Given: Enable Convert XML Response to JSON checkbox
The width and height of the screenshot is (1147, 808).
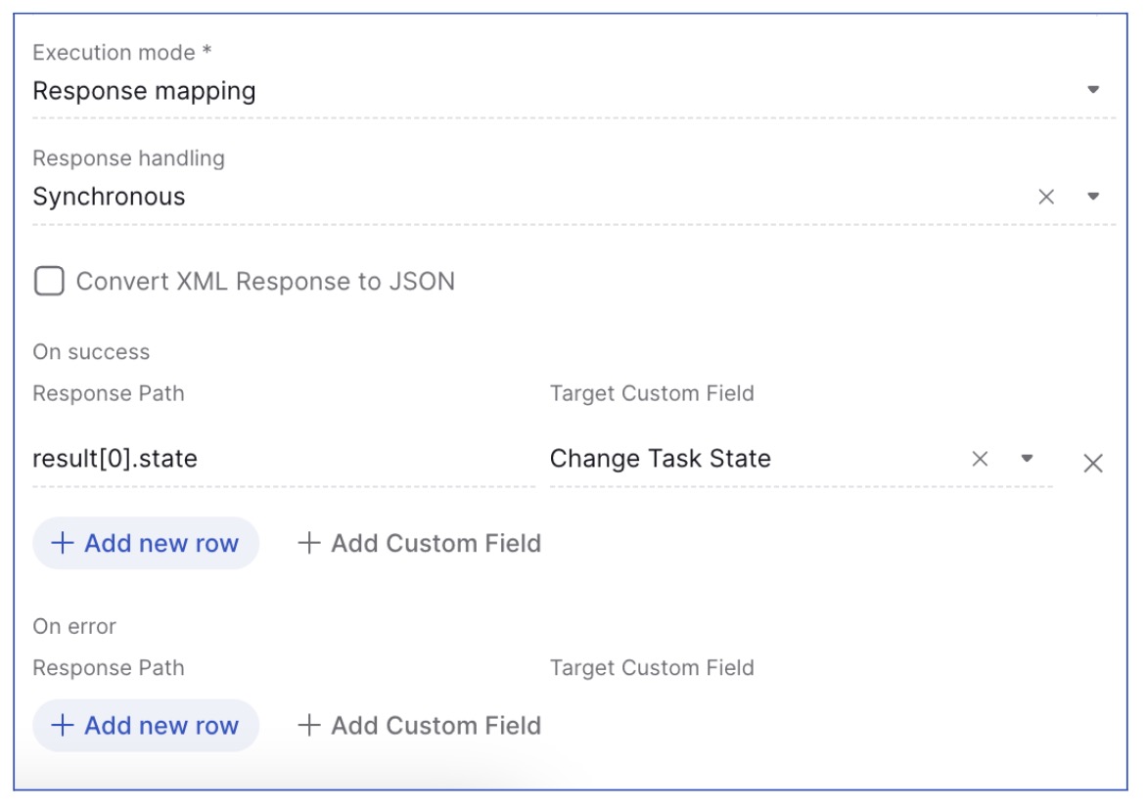Looking at the screenshot, I should (x=49, y=281).
